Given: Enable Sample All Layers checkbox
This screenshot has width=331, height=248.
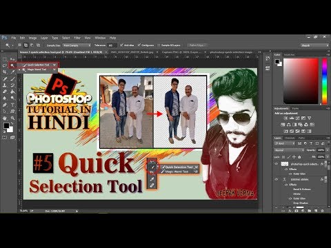Looking at the screenshot, I should pos(159,45).
